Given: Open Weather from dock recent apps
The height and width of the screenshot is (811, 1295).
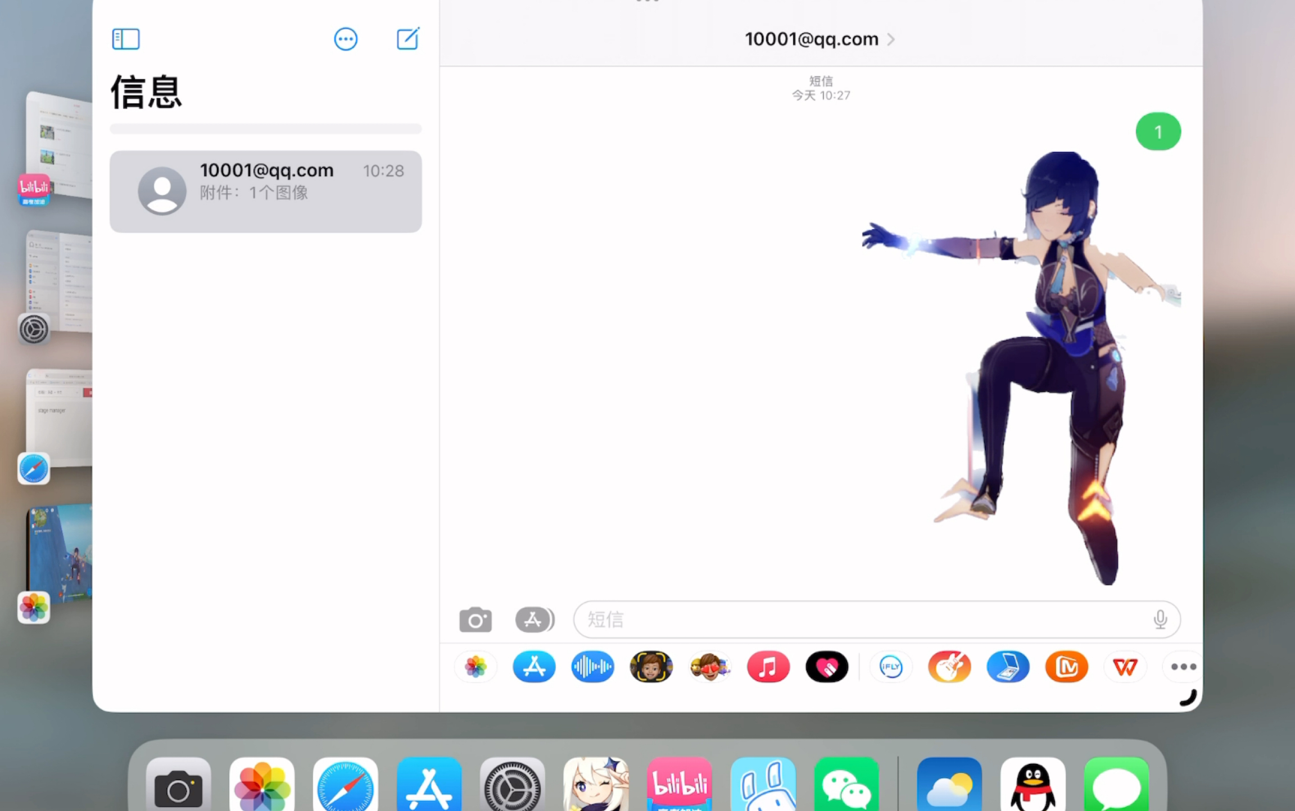Looking at the screenshot, I should 949,785.
